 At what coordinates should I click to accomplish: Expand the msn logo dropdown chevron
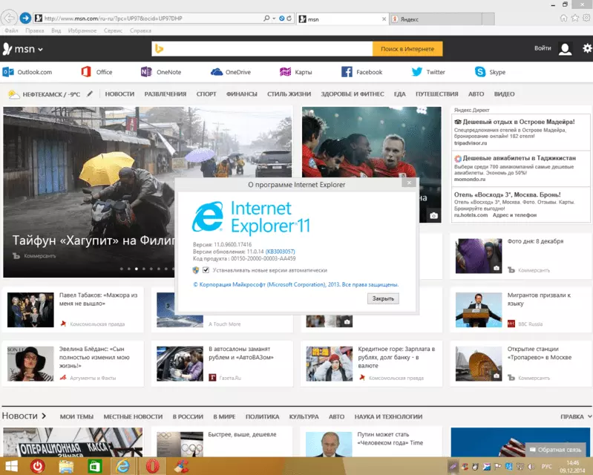pyautogui.click(x=41, y=50)
